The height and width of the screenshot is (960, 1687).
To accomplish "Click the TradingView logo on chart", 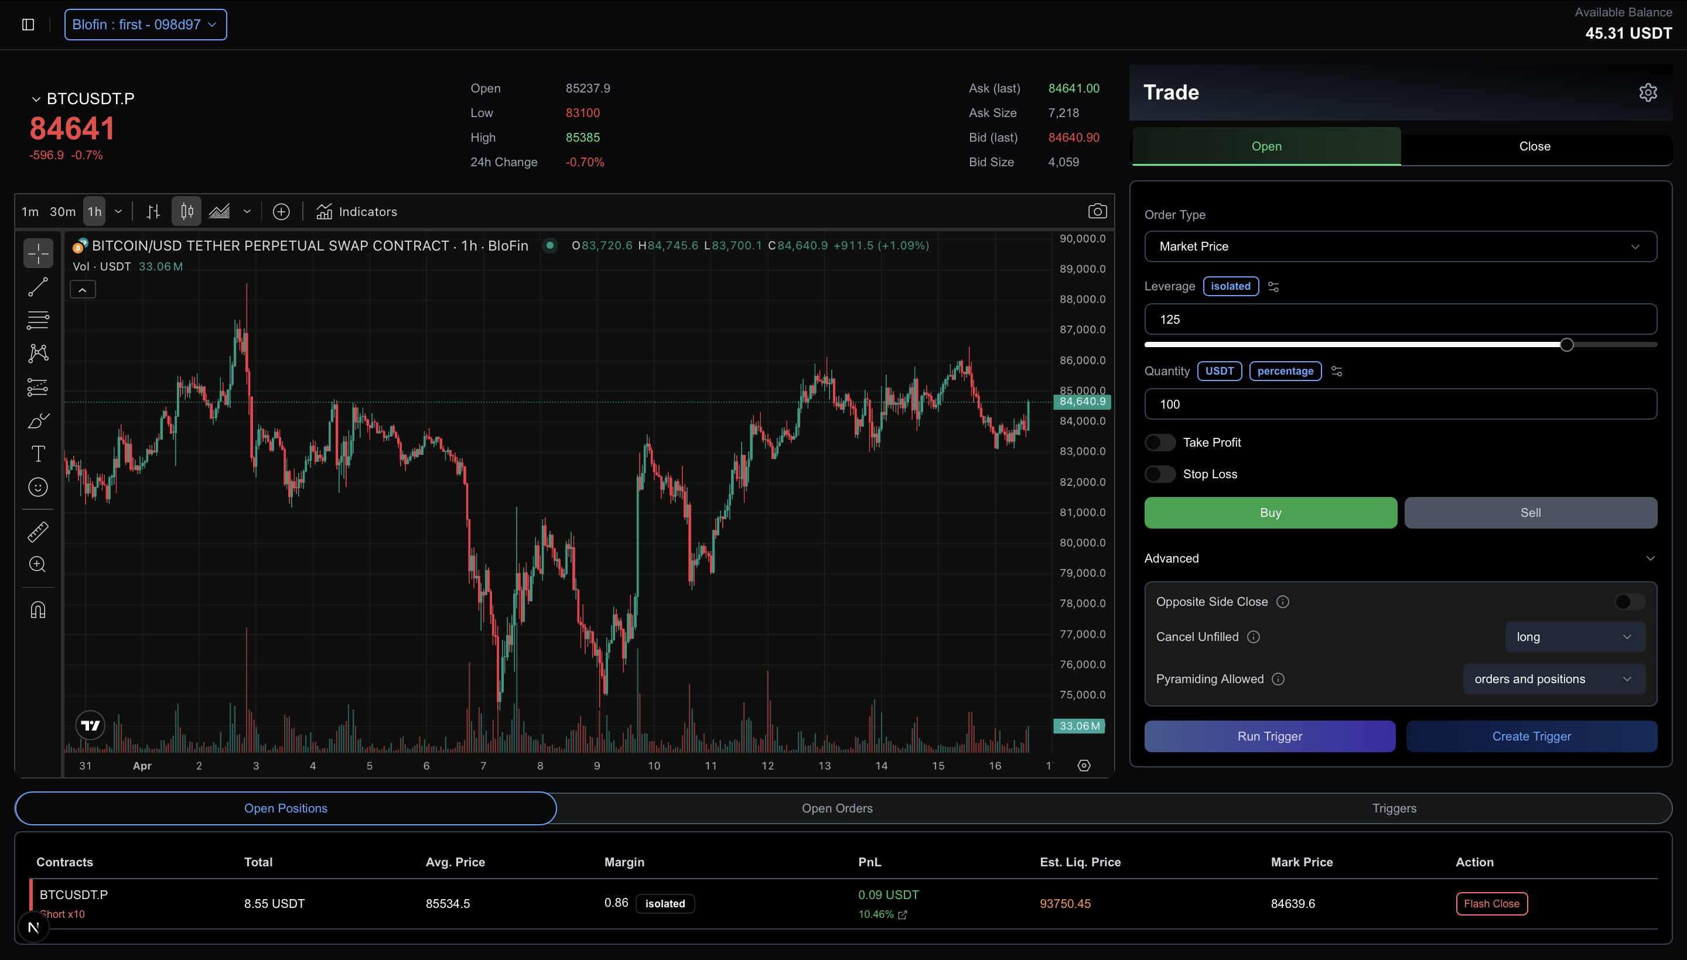I will 90,726.
